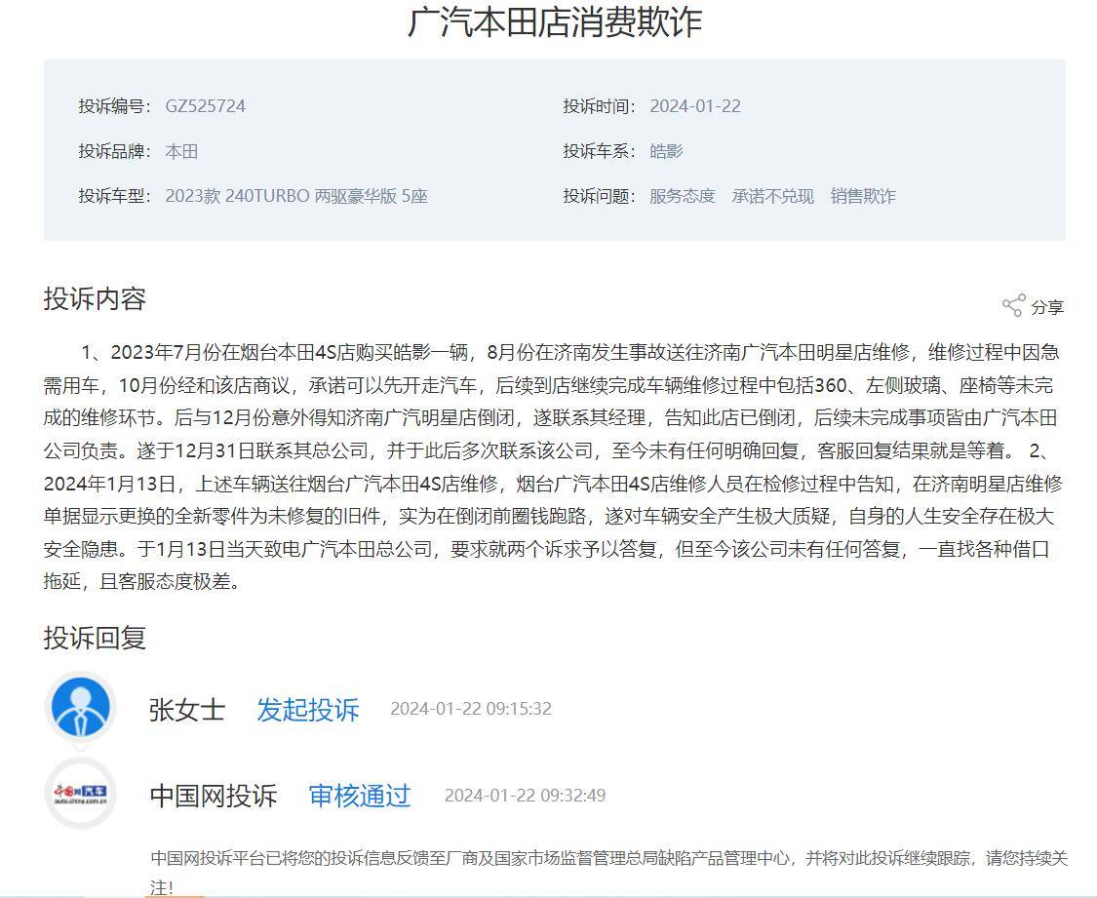The width and height of the screenshot is (1097, 898).
Task: Click the 投诉内容 section heading
Action: pyautogui.click(x=96, y=298)
